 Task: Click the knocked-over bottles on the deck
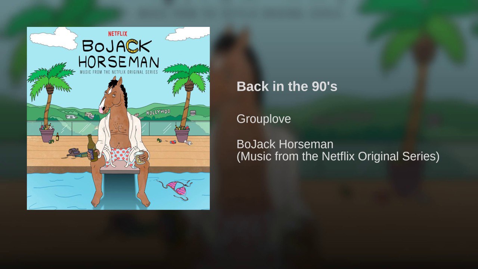(77, 152)
